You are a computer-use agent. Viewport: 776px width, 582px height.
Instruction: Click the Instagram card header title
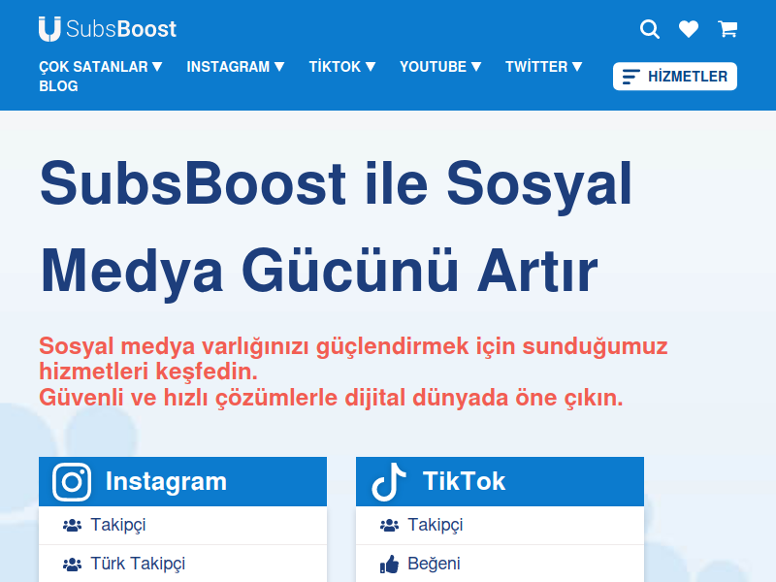tap(166, 481)
